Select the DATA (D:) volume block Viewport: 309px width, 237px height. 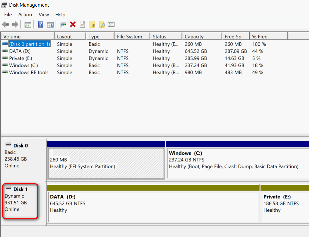[154, 207]
